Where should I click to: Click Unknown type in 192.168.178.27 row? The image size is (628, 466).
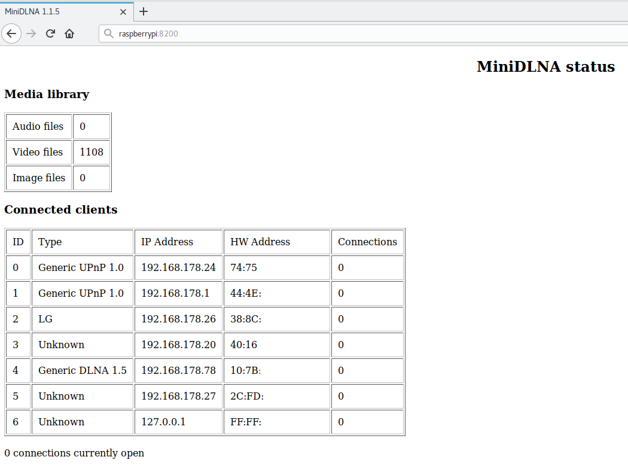click(x=82, y=396)
